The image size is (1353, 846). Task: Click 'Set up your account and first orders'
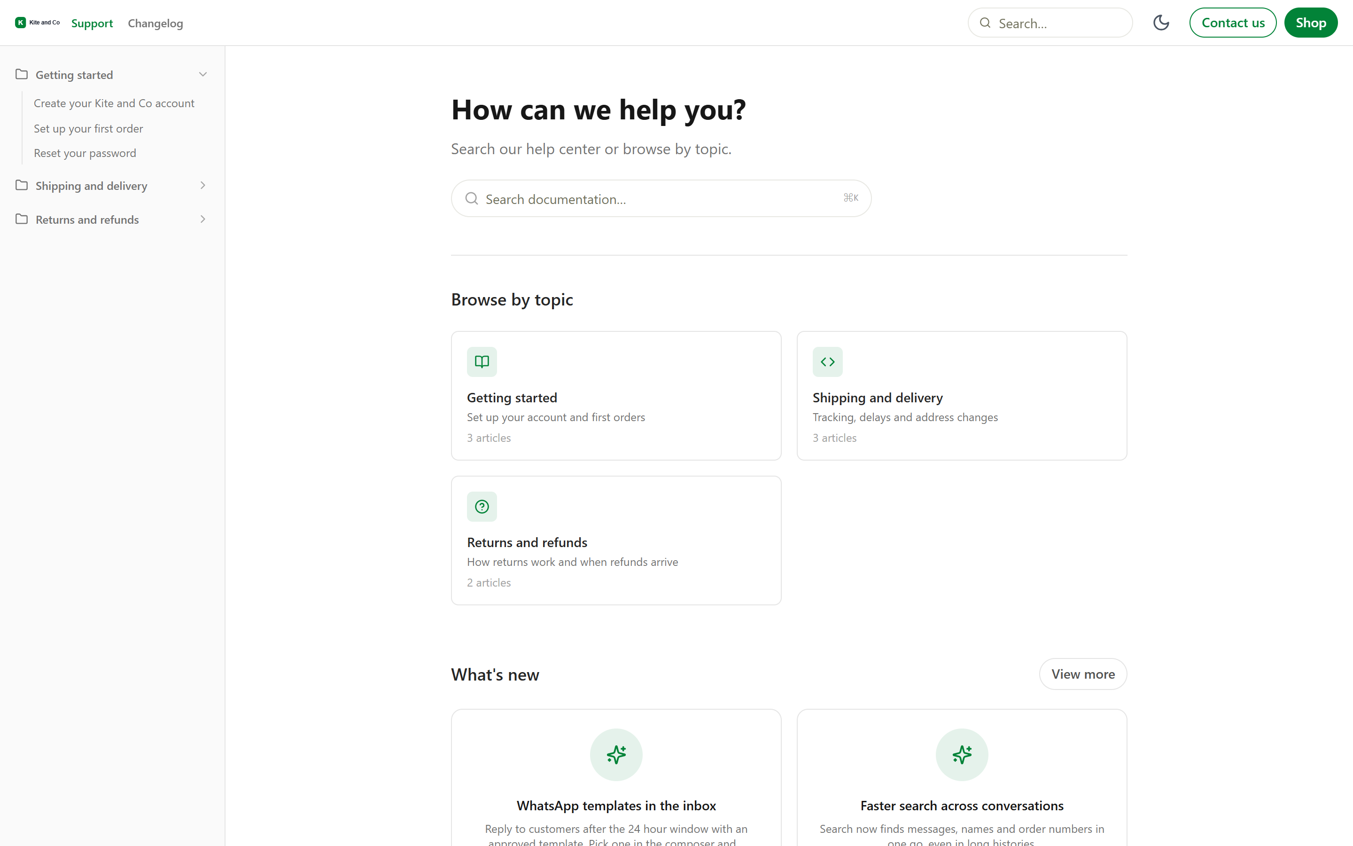556,417
